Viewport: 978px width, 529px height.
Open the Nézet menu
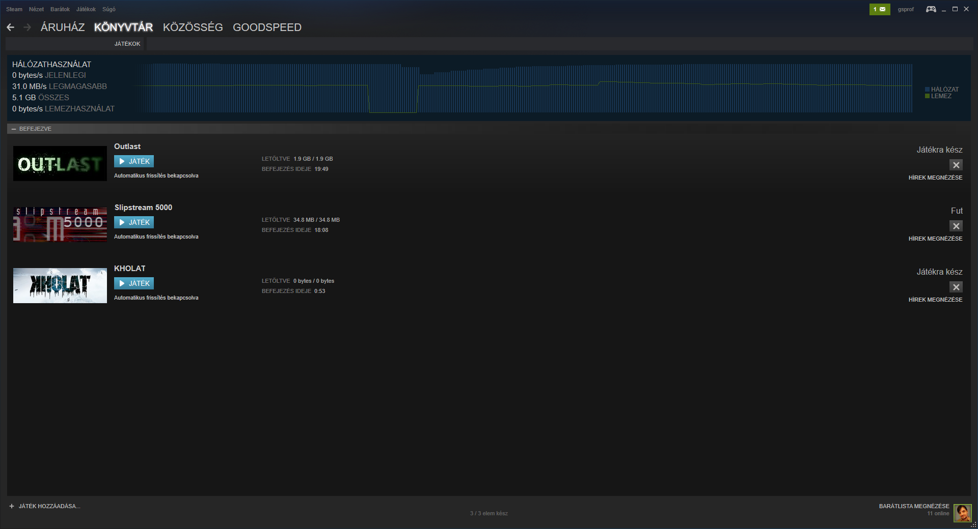coord(36,9)
